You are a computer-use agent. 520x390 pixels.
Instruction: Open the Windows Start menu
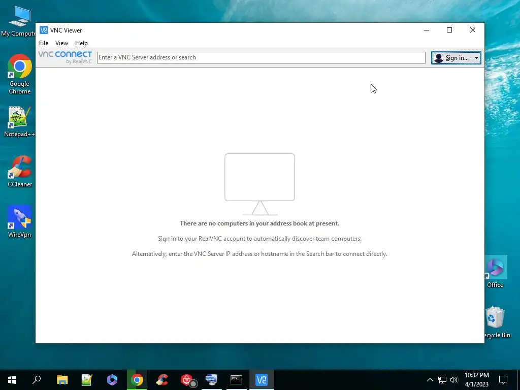[12, 380]
